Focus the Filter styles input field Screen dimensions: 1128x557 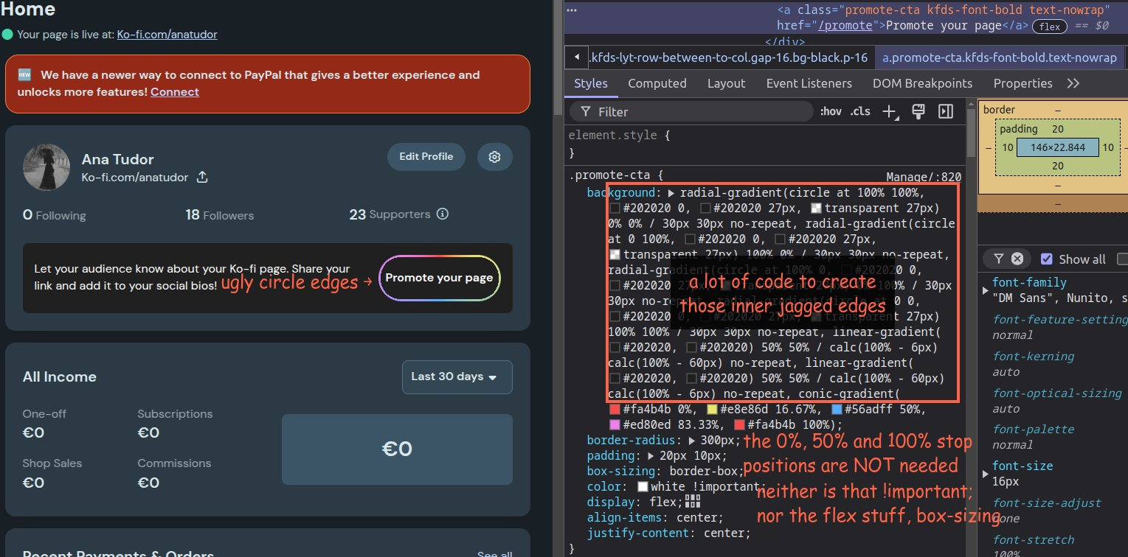690,112
